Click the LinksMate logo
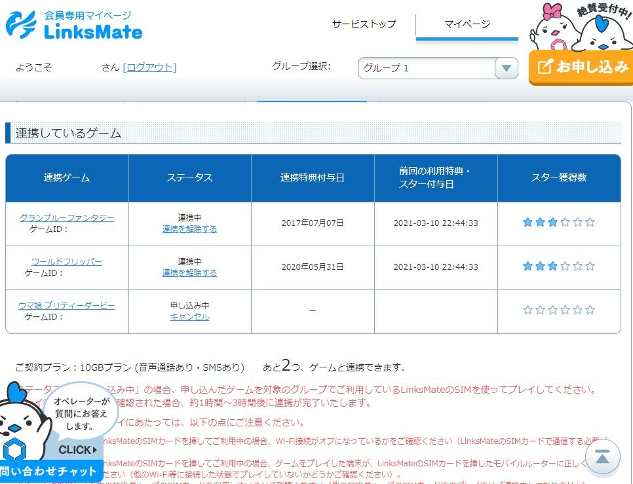633x484 pixels. [74, 25]
